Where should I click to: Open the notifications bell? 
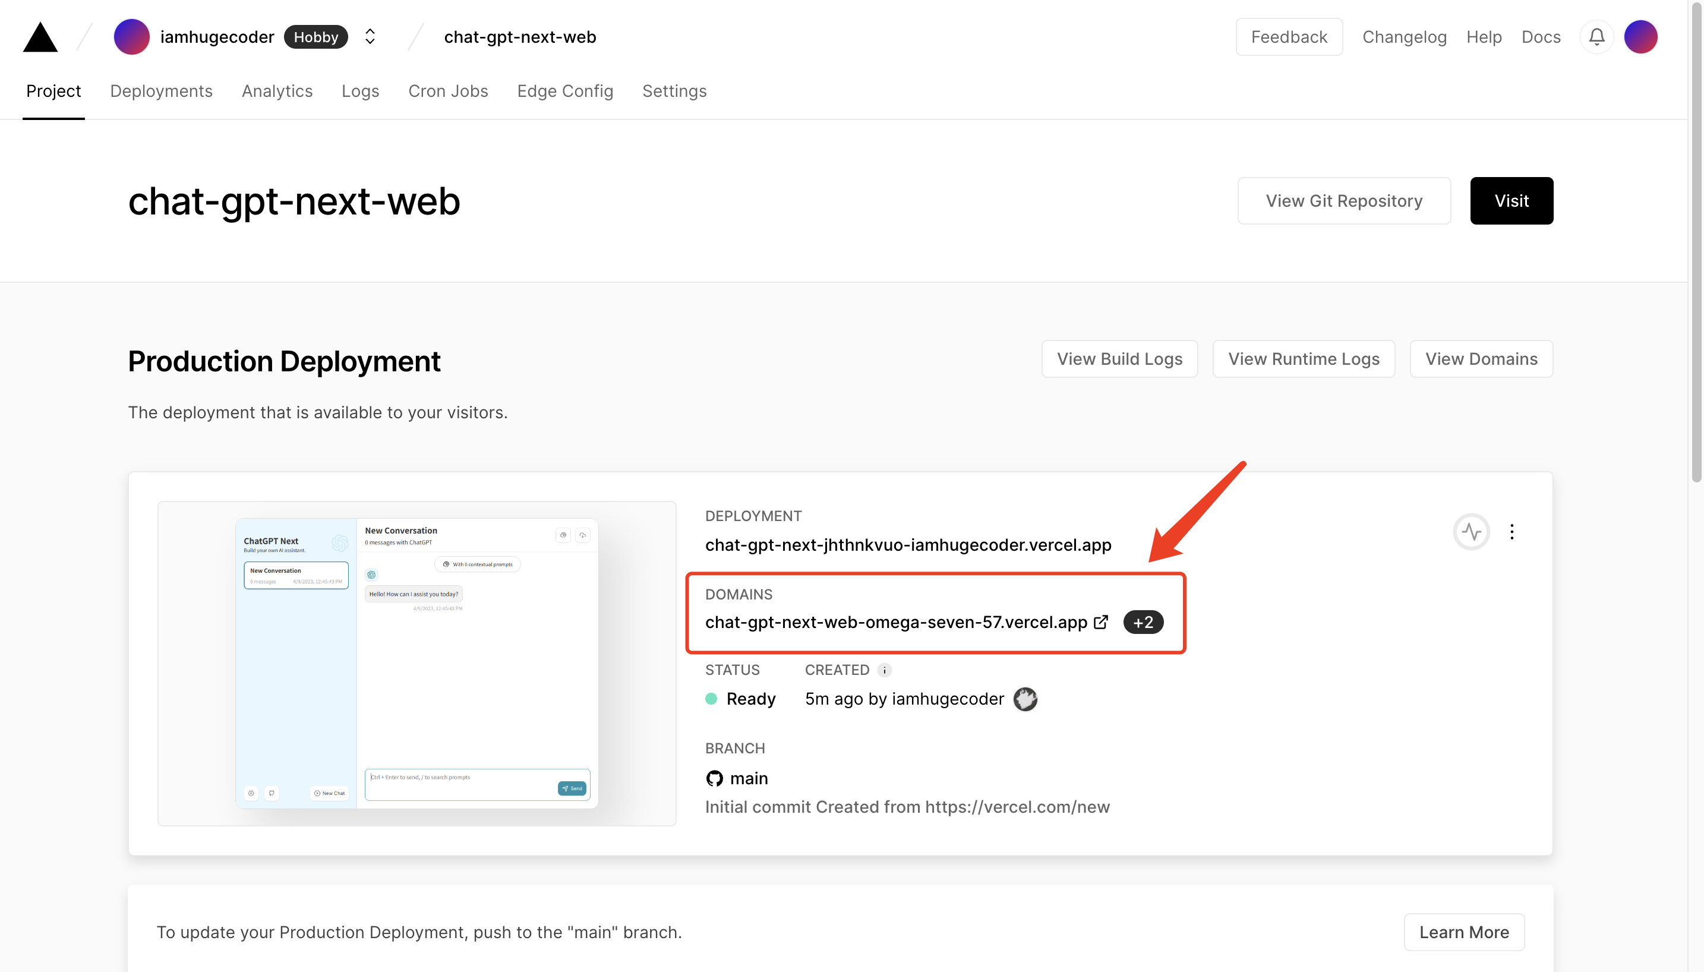click(x=1596, y=37)
